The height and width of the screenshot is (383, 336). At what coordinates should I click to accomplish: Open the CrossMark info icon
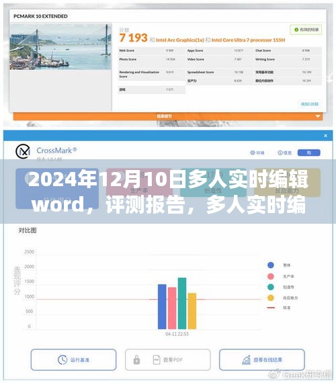click(280, 153)
